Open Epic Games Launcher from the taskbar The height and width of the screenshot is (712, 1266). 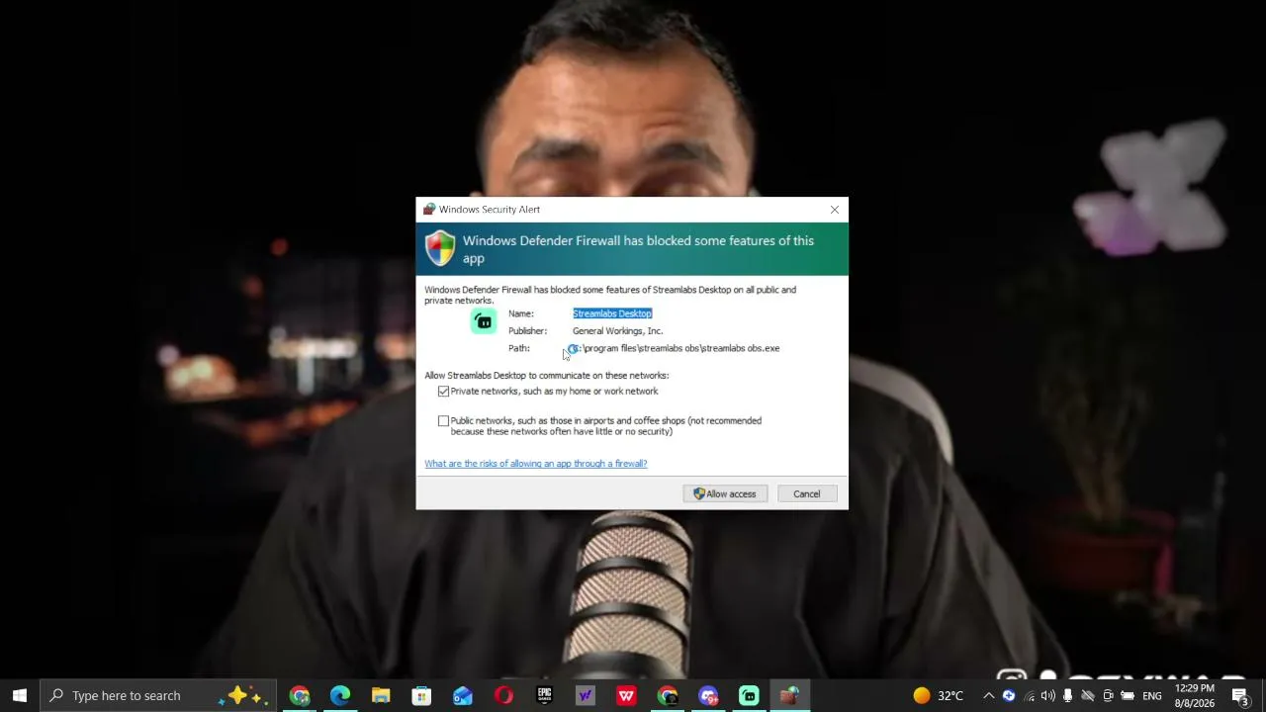point(544,695)
